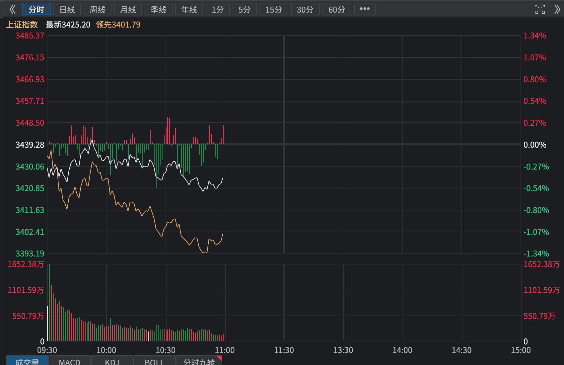
Task: Choose the 15分 period button
Action: click(274, 9)
